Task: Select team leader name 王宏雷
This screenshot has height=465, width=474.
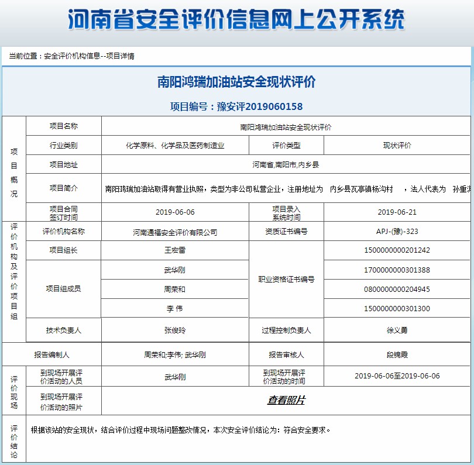Action: [175, 250]
